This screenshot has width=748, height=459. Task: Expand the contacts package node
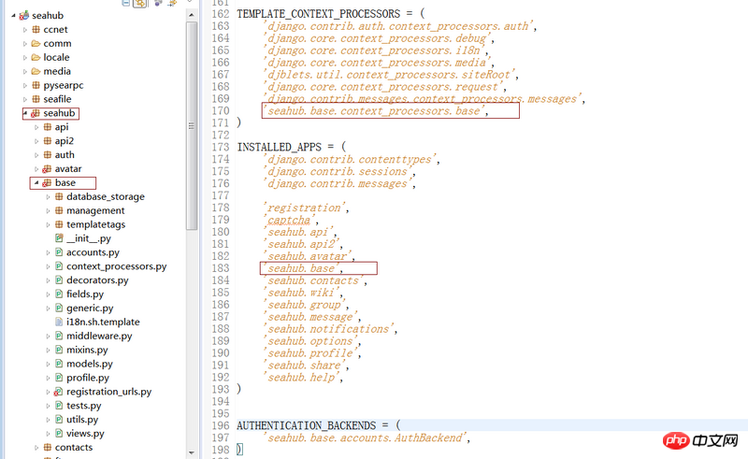[36, 448]
